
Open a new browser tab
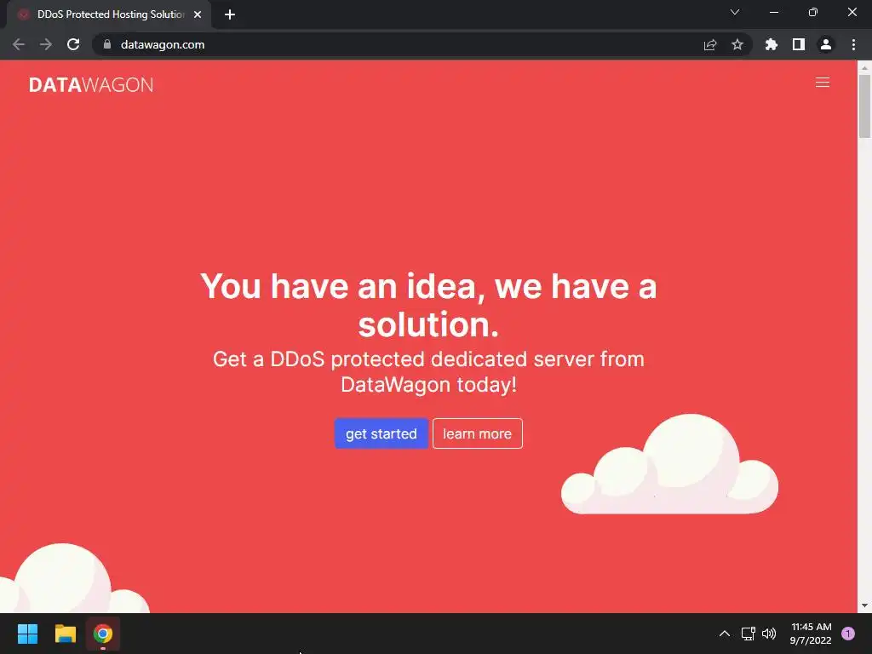(x=230, y=14)
